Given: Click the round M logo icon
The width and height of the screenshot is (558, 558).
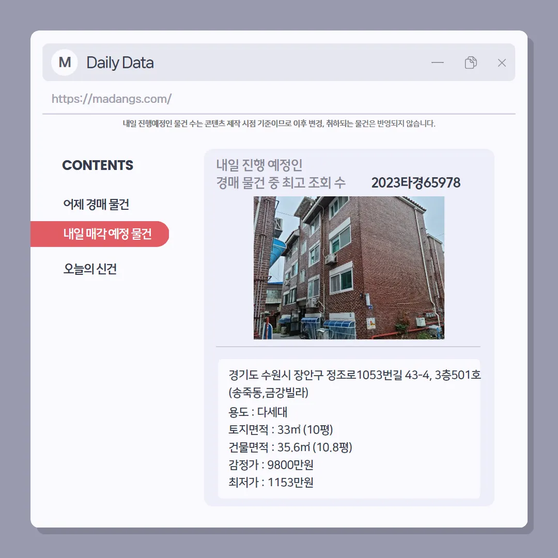Looking at the screenshot, I should (65, 63).
